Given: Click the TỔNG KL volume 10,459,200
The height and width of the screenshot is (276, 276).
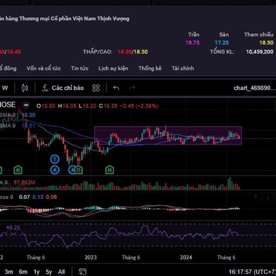Looking at the screenshot, I should 260,52.
